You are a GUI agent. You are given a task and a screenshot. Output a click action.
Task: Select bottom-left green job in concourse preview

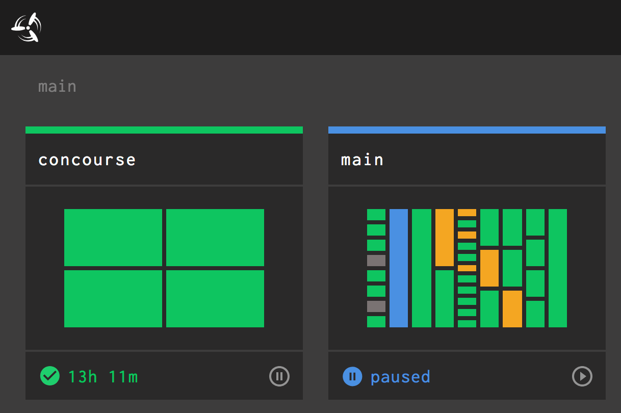[113, 298]
